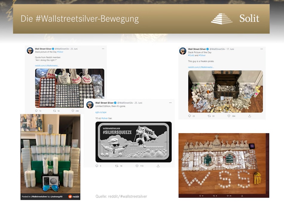Click the share icon under the silver bar tweet
The image size is (284, 203).
pos(158,166)
